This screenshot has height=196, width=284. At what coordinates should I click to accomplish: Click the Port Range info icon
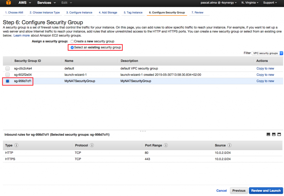coord(166,145)
